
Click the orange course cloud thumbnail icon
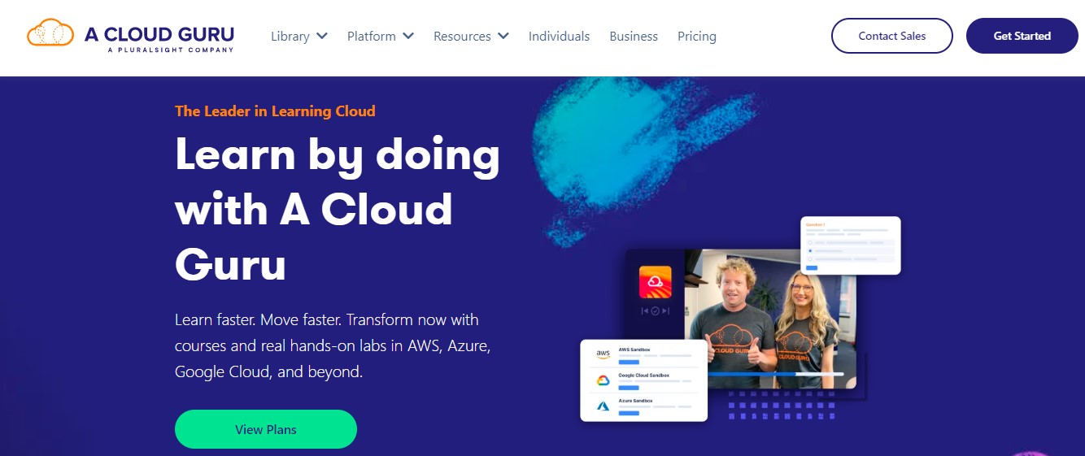coord(656,282)
